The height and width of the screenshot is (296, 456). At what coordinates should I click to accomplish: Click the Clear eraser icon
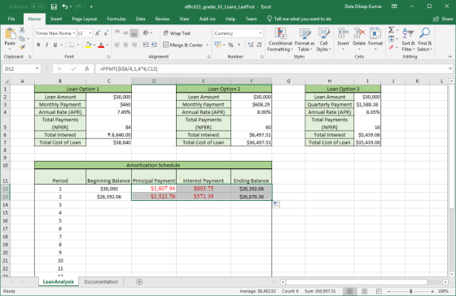392,47
